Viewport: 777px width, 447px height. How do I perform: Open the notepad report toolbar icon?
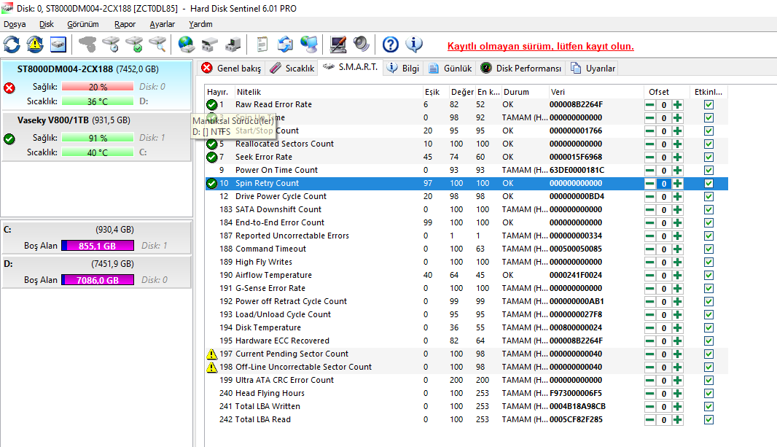click(x=262, y=44)
